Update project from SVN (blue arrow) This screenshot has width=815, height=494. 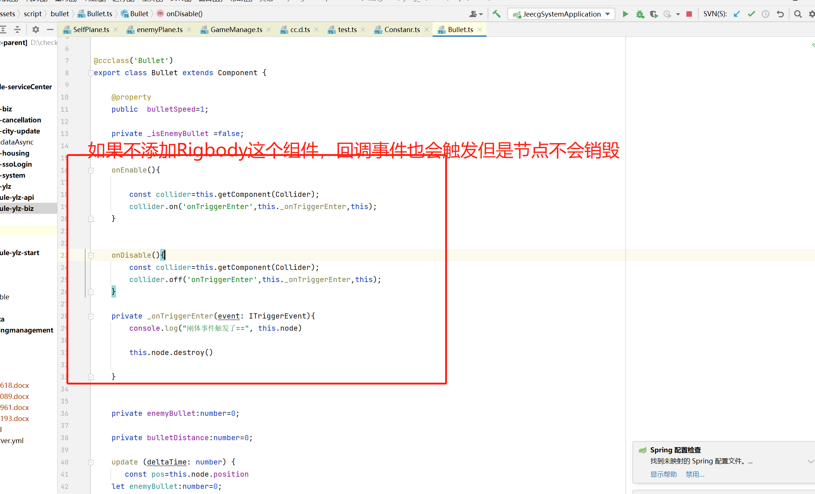(737, 14)
